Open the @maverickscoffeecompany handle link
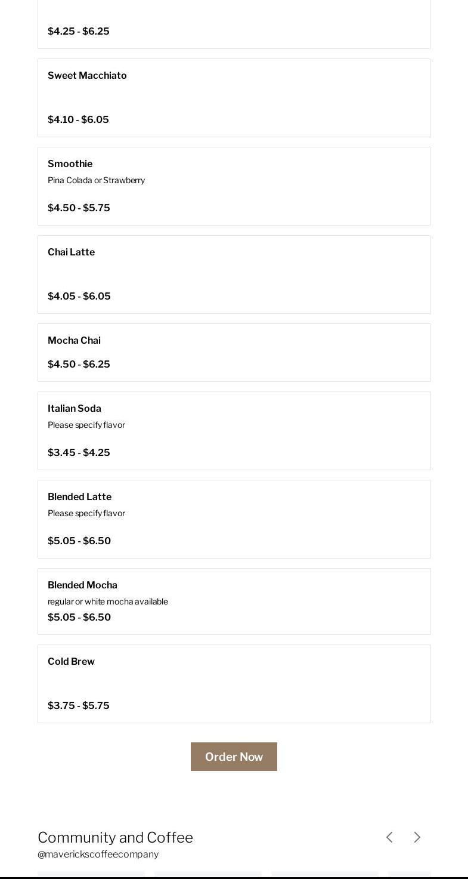Viewport: 468px width, 879px height. (98, 854)
